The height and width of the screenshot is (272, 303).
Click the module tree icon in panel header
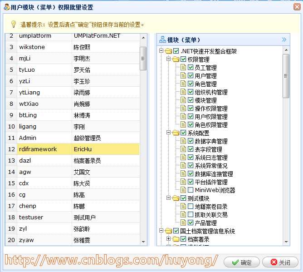[162, 40]
